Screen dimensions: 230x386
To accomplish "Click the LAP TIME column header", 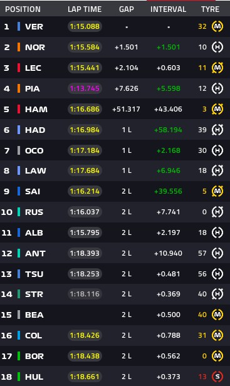I will 85,9.
